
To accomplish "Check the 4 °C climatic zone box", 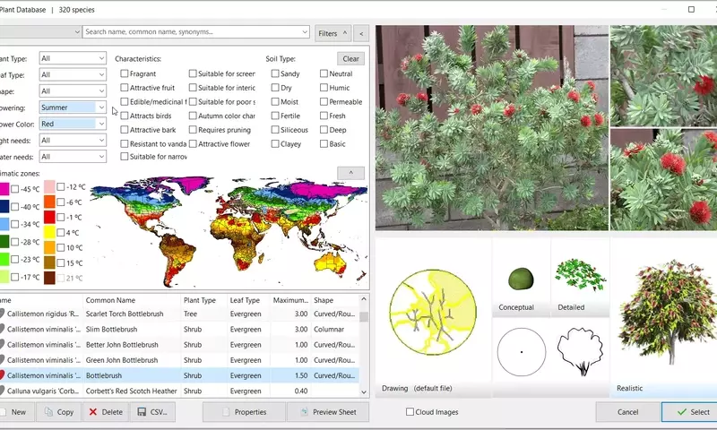I will (x=61, y=233).
